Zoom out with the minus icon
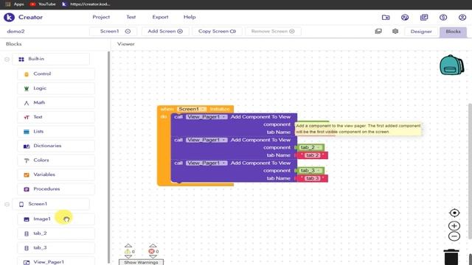 pyautogui.click(x=454, y=236)
